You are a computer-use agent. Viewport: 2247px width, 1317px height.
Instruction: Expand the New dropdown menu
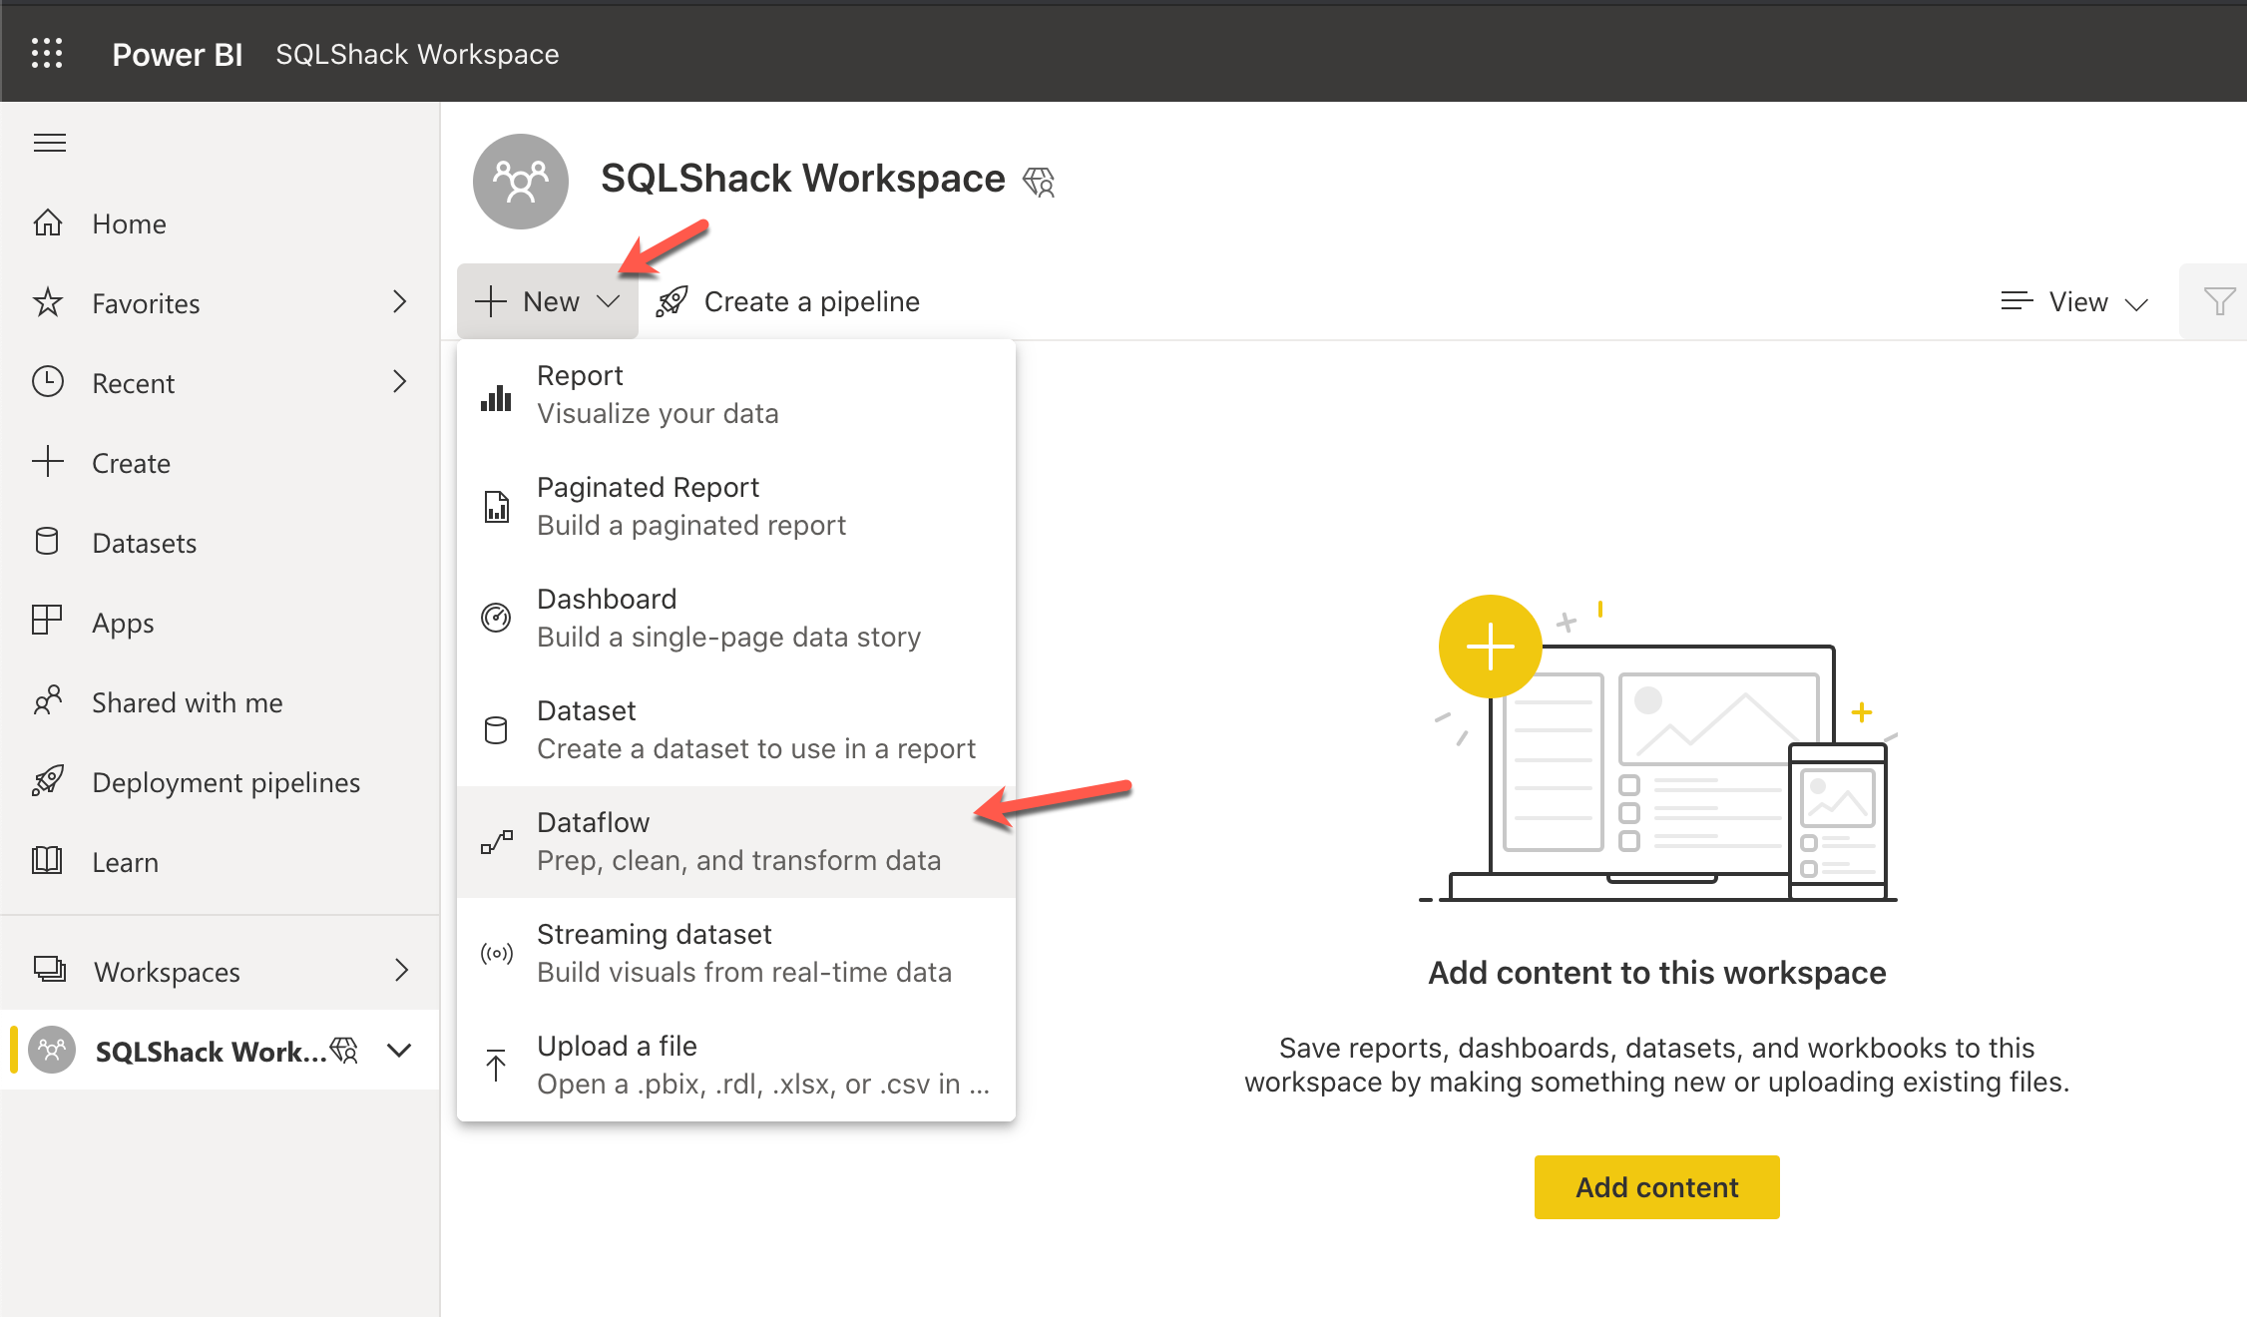tap(547, 300)
